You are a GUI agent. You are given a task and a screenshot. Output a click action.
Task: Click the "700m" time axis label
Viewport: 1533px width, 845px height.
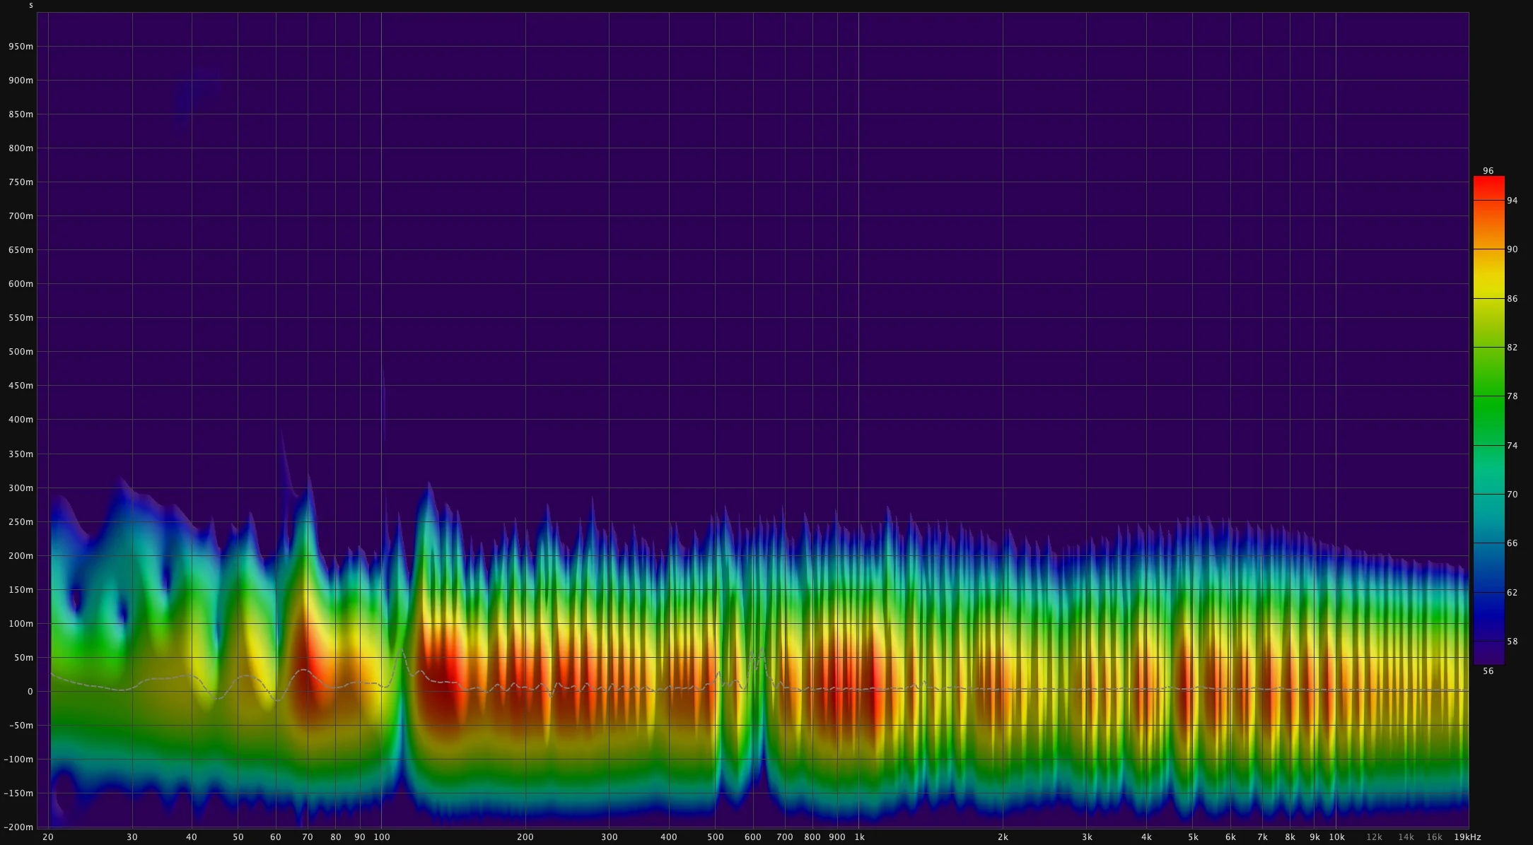[21, 216]
